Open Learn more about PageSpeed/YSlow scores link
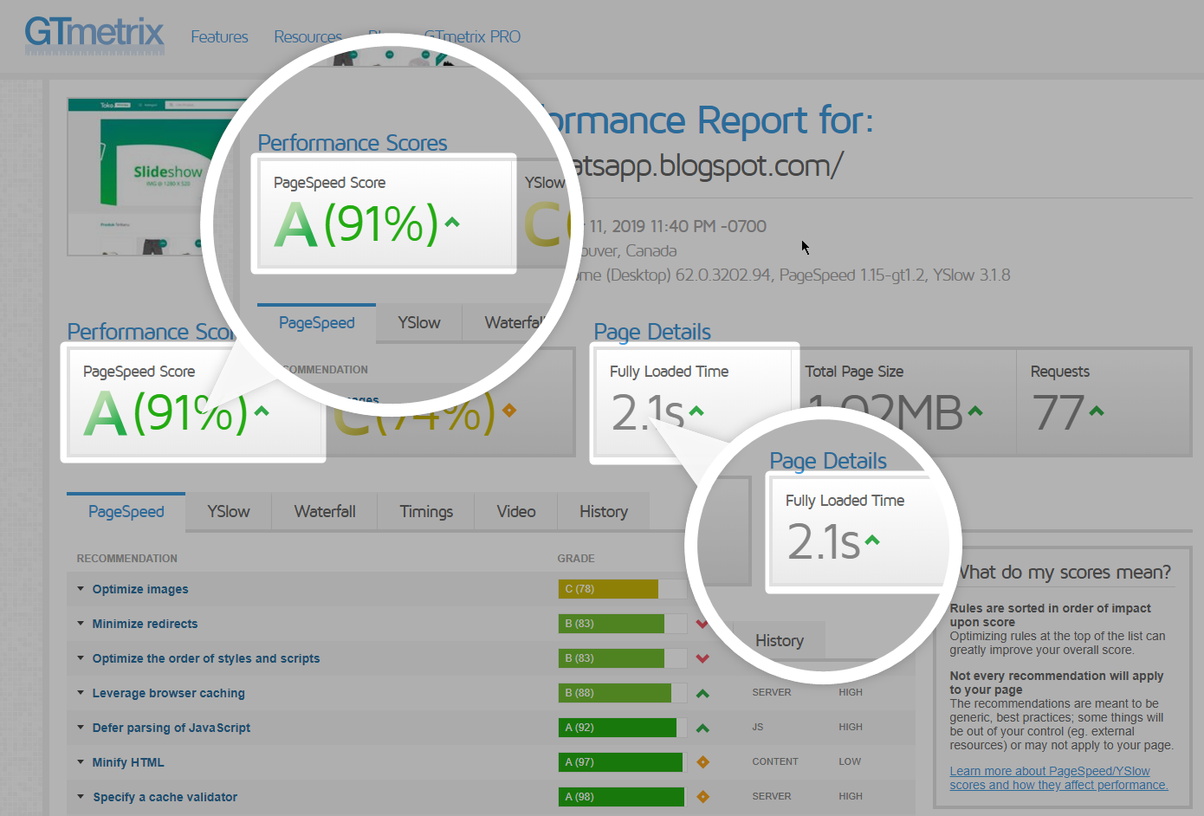Screen dimensions: 1204x816 coord(1058,778)
